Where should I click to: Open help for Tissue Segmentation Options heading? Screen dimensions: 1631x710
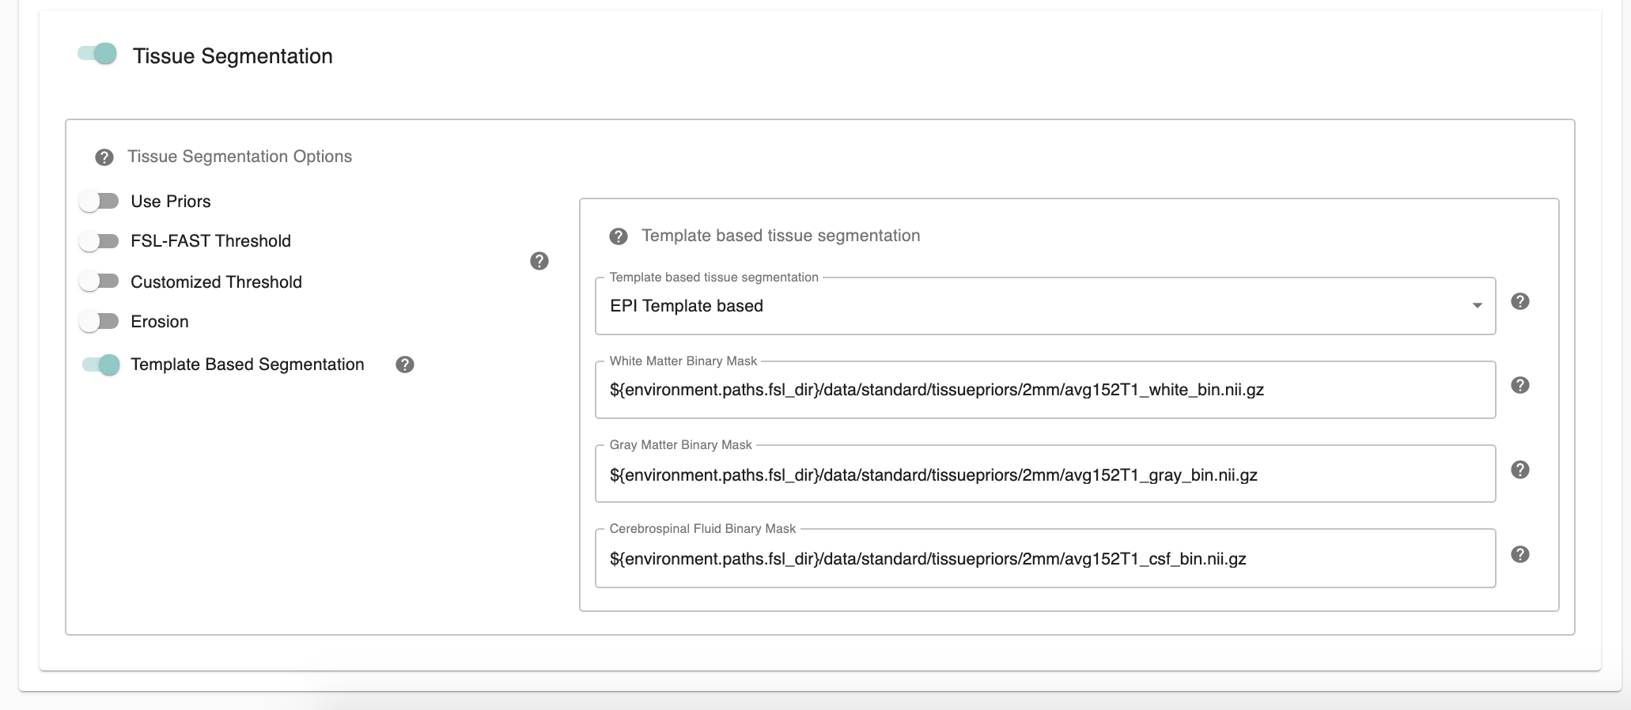click(104, 157)
